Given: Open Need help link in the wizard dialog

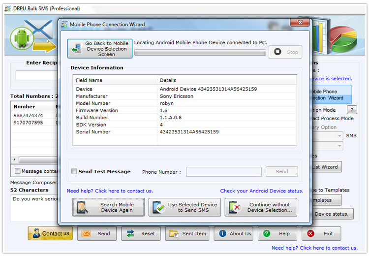Looking at the screenshot, I should [x=110, y=191].
